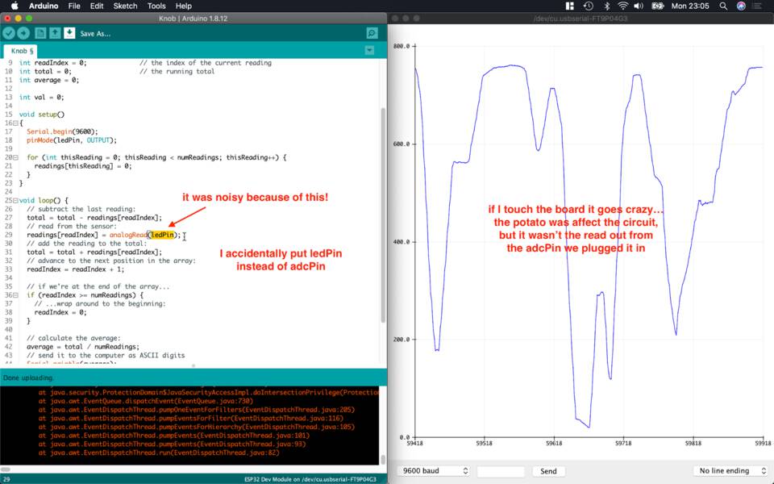Click the Wi-Fi icon in menu bar
Image resolution: width=774 pixels, height=484 pixels.
(x=622, y=6)
